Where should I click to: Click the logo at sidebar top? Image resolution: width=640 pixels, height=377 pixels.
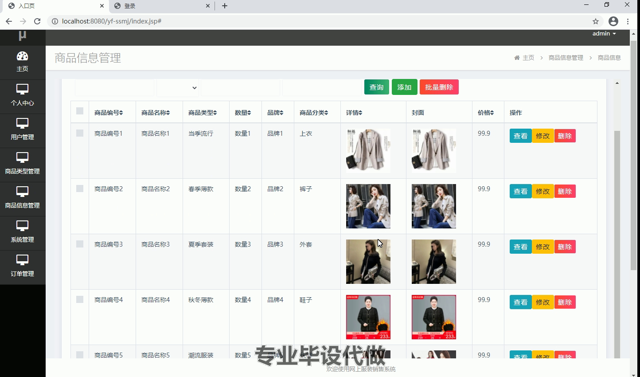(x=23, y=36)
